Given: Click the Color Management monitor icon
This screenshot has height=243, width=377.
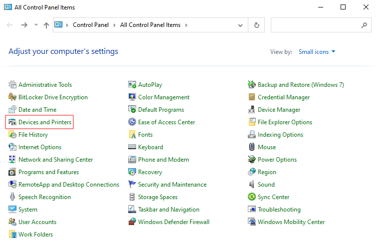Looking at the screenshot, I should point(132,97).
